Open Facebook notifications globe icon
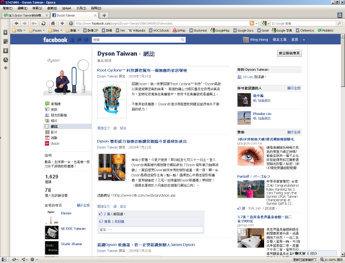The image size is (345, 263). 86,40
